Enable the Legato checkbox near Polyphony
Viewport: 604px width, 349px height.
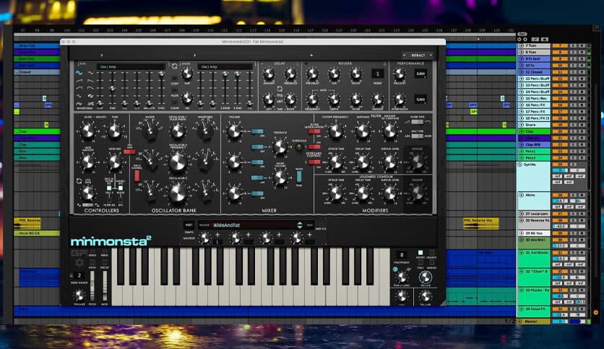[432, 252]
